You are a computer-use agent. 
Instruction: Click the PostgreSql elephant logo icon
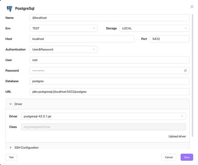(10, 9)
